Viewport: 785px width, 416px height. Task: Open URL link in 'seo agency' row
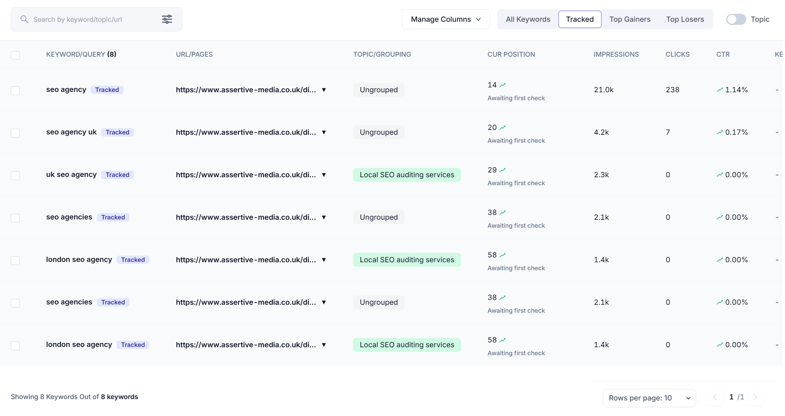click(x=246, y=90)
